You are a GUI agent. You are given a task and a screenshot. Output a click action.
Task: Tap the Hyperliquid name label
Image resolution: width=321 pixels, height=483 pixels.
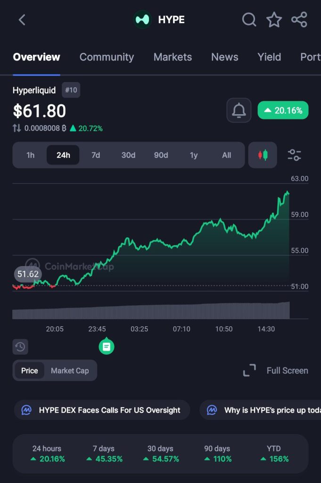[x=34, y=90]
